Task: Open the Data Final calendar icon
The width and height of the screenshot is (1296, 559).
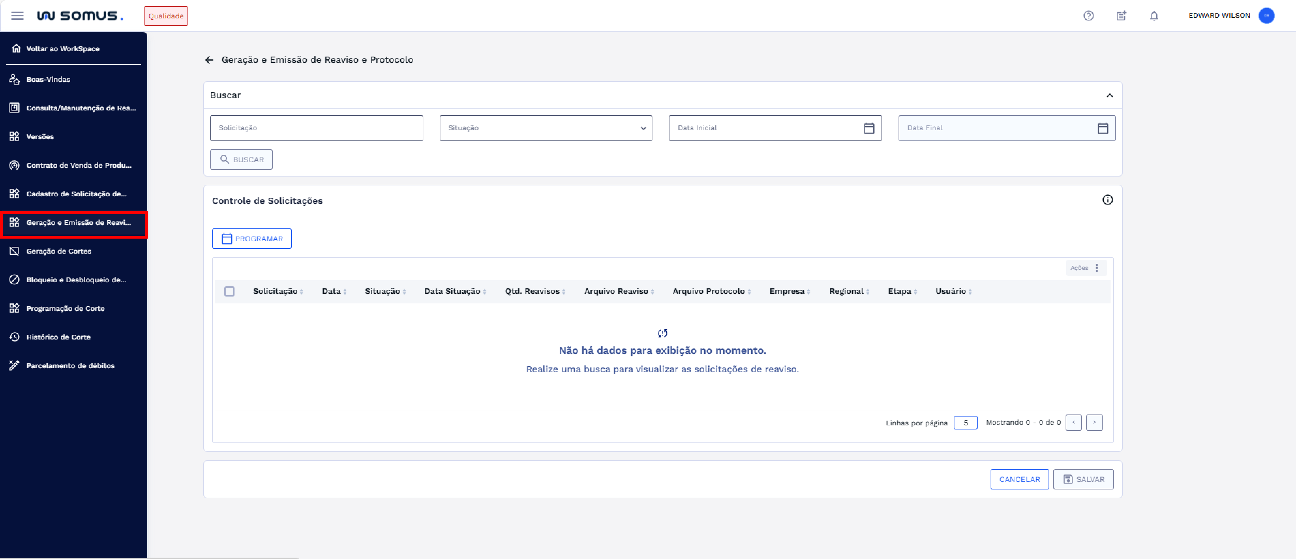Action: click(1102, 128)
